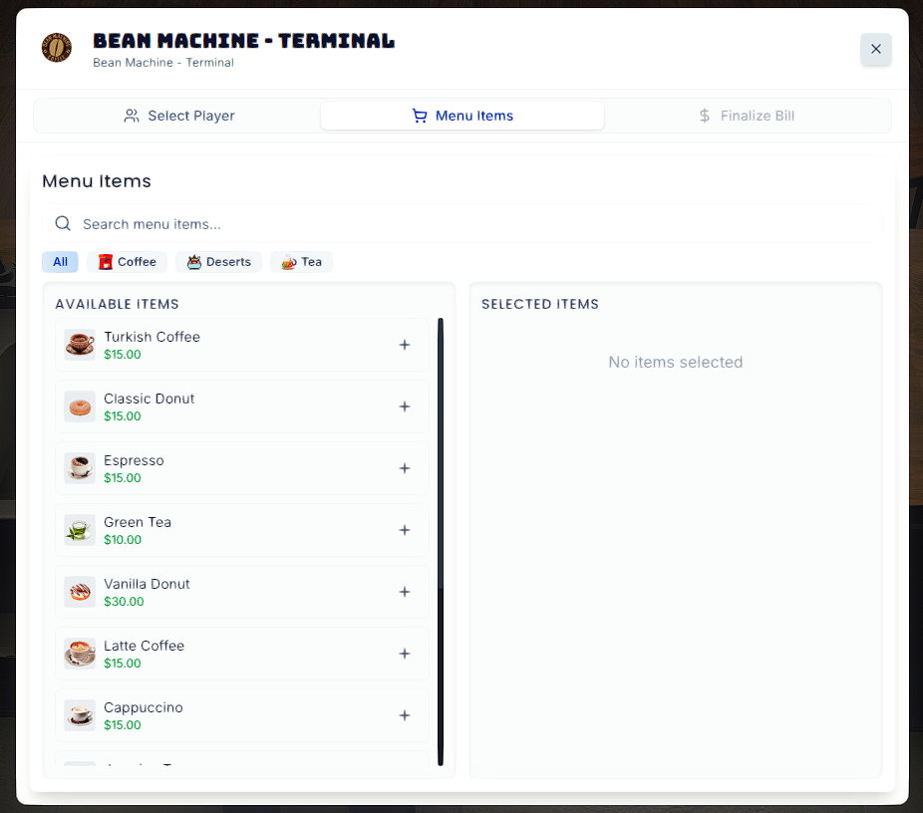Add Classic Donut using the plus icon
The image size is (923, 813).
click(405, 406)
